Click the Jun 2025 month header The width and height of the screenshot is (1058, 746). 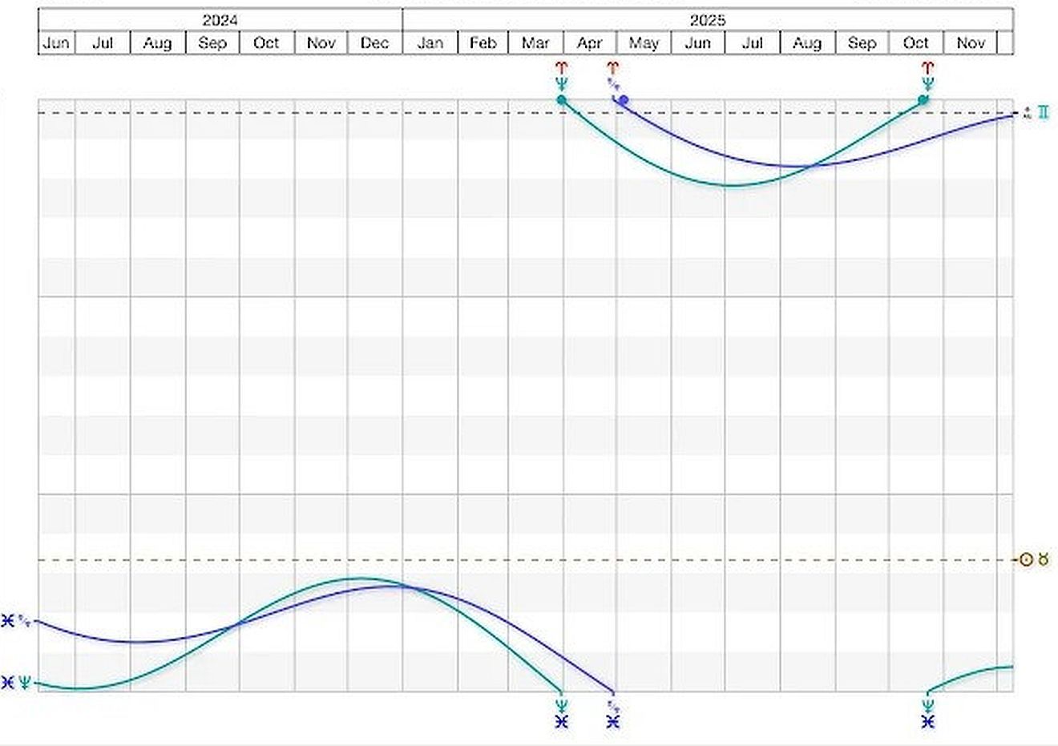click(698, 43)
